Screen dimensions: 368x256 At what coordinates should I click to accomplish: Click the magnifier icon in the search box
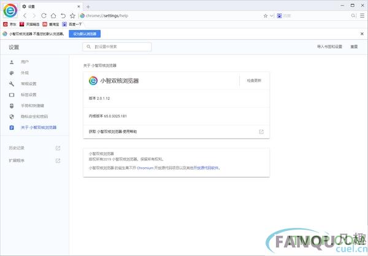[x=353, y=16]
